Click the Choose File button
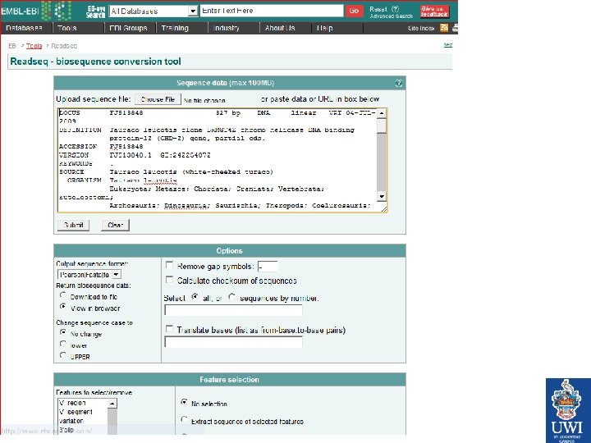591x443 pixels. 158,99
